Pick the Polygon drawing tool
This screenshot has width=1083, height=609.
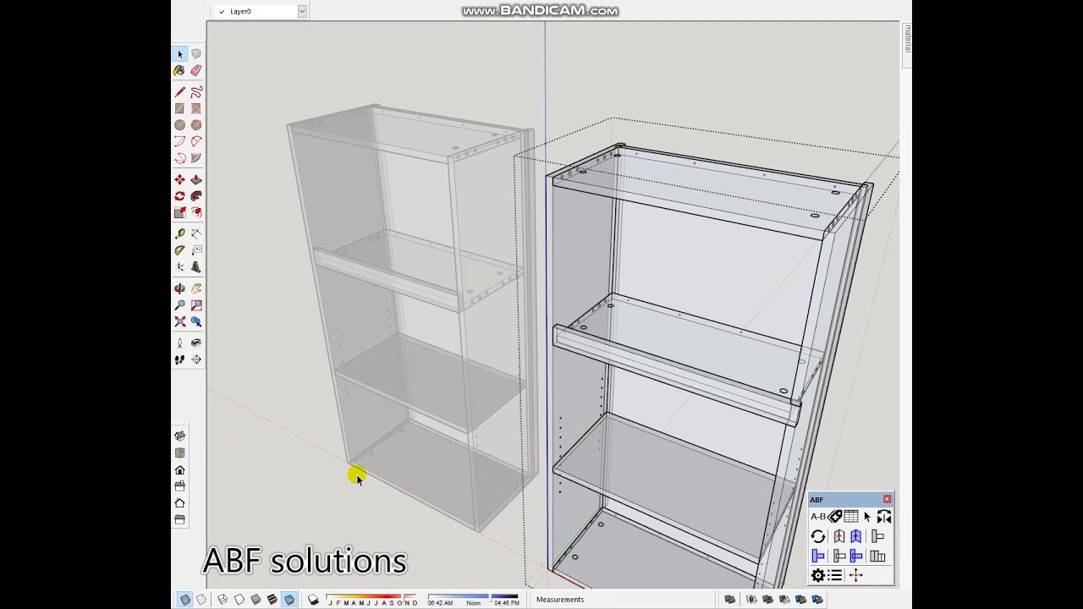(x=196, y=125)
